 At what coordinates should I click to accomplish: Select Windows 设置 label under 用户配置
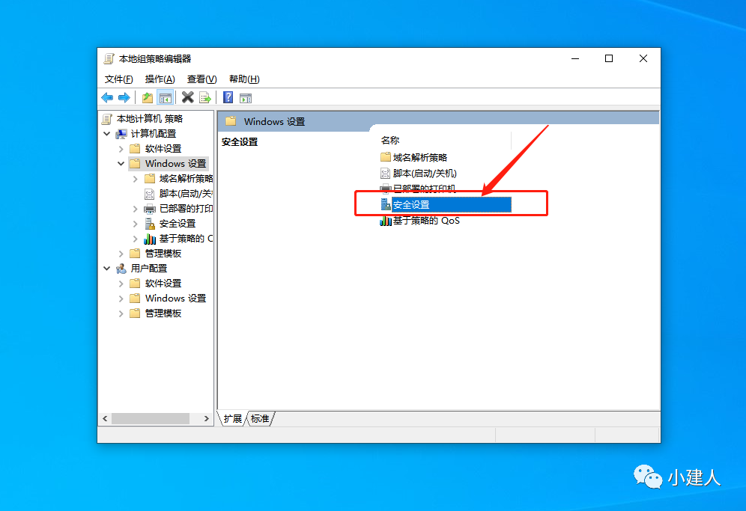pos(175,299)
